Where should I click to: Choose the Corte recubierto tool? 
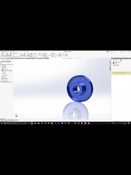pos(34,55)
